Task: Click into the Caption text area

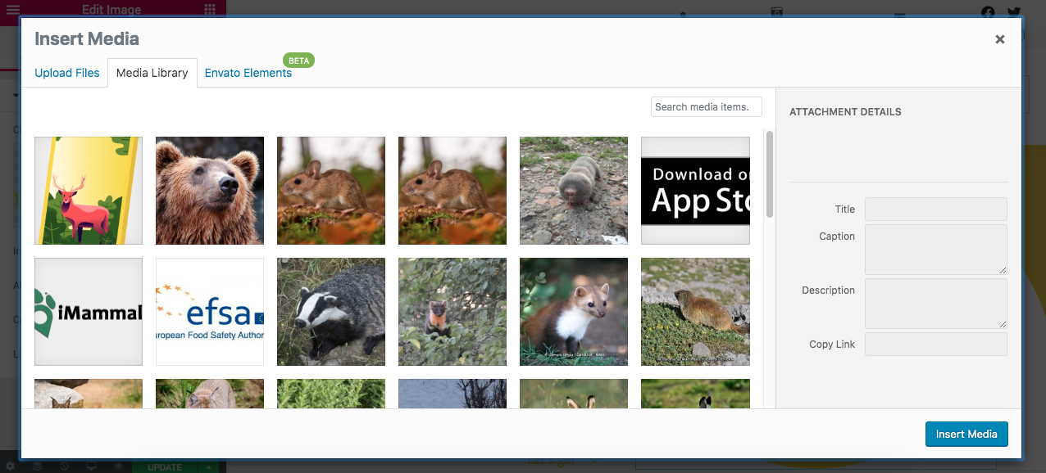Action: click(935, 250)
